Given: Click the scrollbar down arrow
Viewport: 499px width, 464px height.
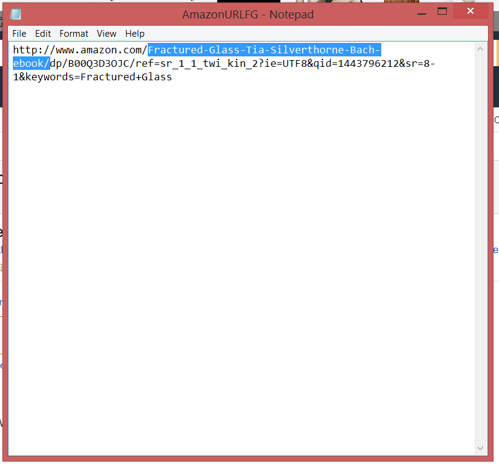Looking at the screenshot, I should pyautogui.click(x=480, y=448).
